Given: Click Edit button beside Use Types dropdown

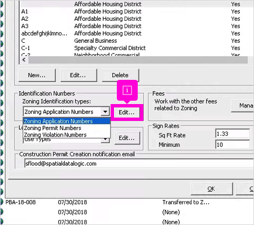Looking at the screenshot, I should point(127,138).
